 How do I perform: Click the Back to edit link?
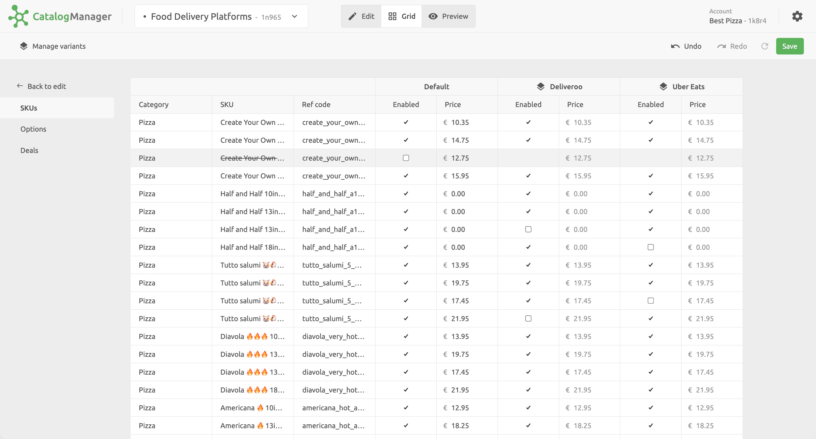coord(41,86)
